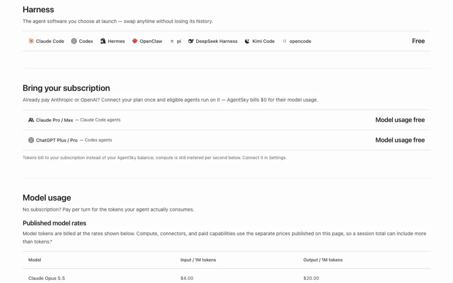This screenshot has width=453, height=283.
Task: Select the OpenClaw harness label
Action: (151, 41)
